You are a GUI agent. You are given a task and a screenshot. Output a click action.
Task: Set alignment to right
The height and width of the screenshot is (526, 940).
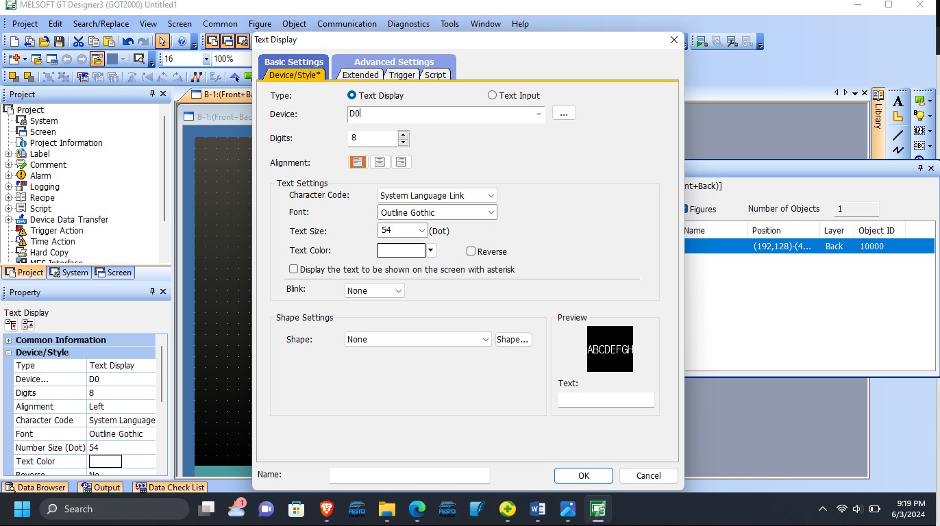[x=401, y=162]
